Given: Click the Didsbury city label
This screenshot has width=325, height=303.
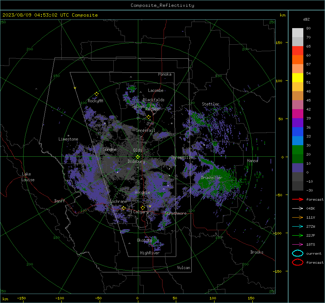Looking at the screenshot, I should [136, 161].
